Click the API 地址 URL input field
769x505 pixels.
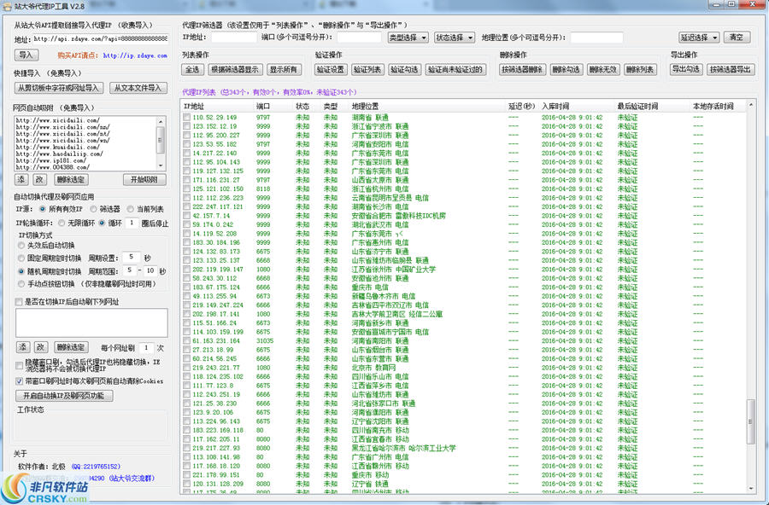coord(101,38)
